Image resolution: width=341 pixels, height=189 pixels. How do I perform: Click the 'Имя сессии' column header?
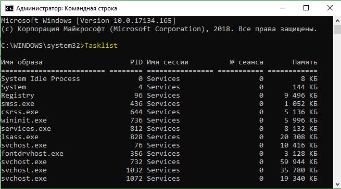[168, 62]
